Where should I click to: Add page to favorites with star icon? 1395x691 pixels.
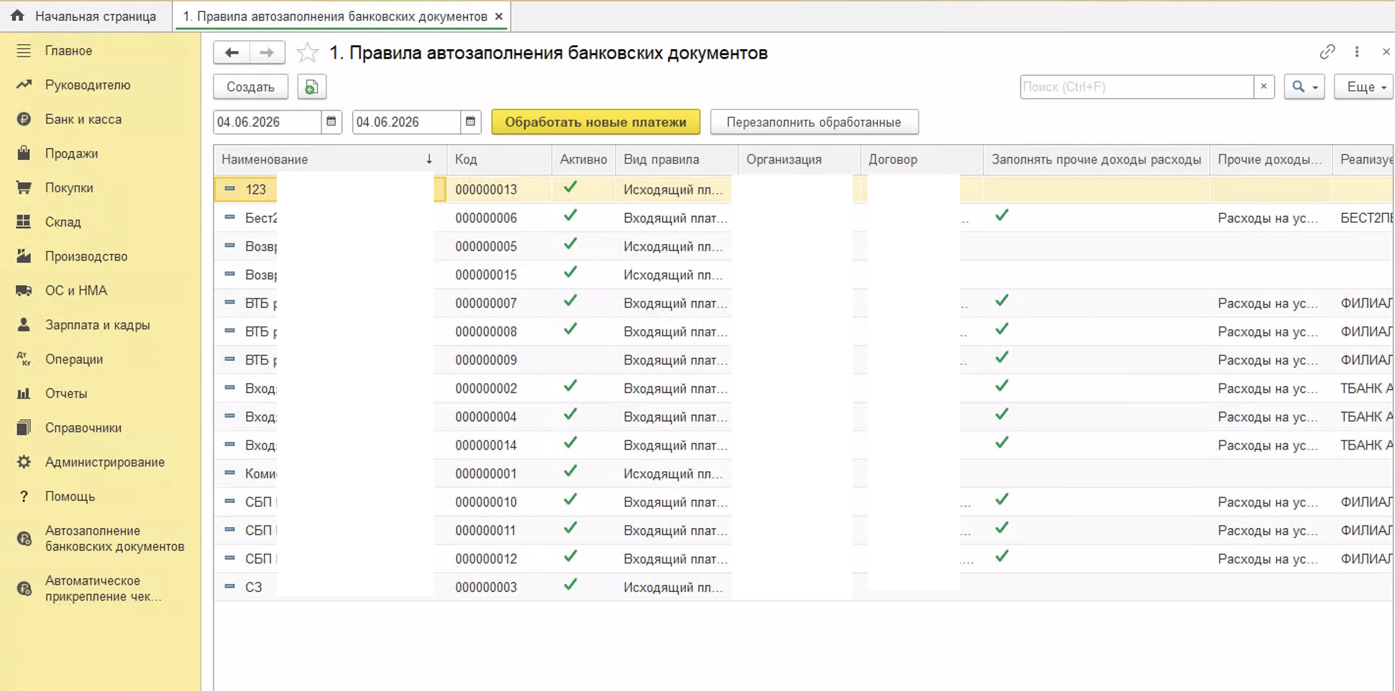pyautogui.click(x=308, y=52)
